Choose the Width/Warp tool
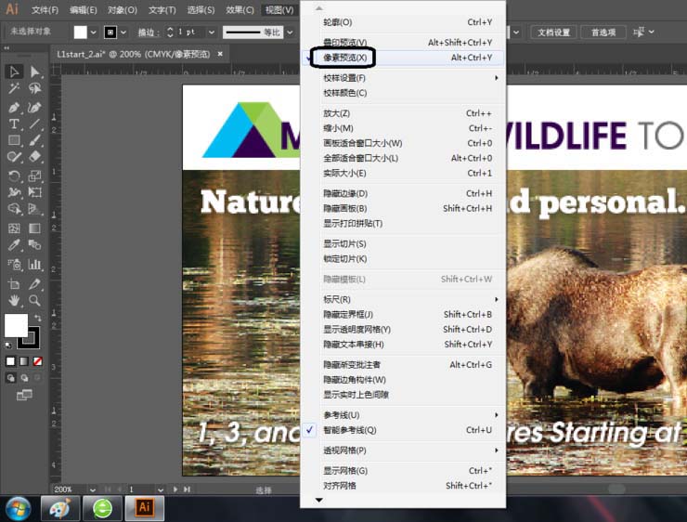Image resolution: width=687 pixels, height=522 pixels. (x=14, y=192)
